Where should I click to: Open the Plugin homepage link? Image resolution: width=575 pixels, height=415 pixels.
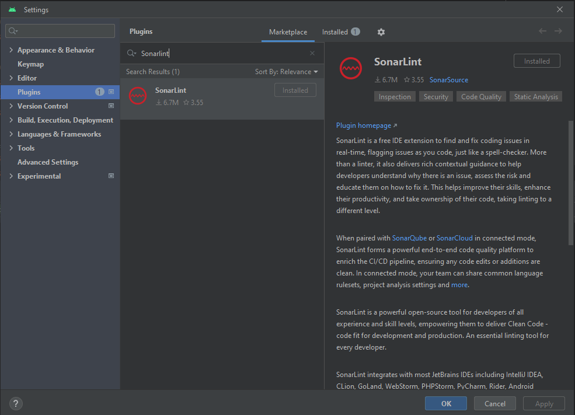tap(364, 125)
